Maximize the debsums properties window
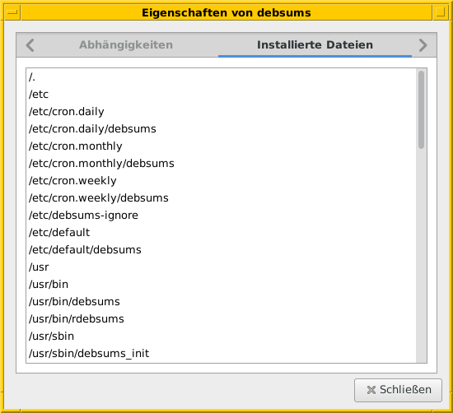The image size is (453, 413). click(440, 12)
